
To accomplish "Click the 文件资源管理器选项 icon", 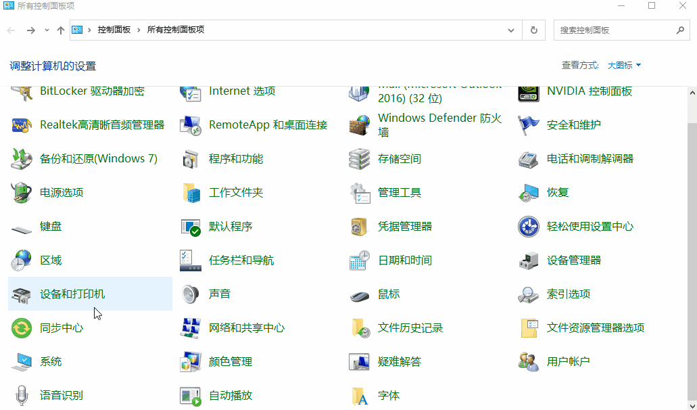I will tap(528, 327).
